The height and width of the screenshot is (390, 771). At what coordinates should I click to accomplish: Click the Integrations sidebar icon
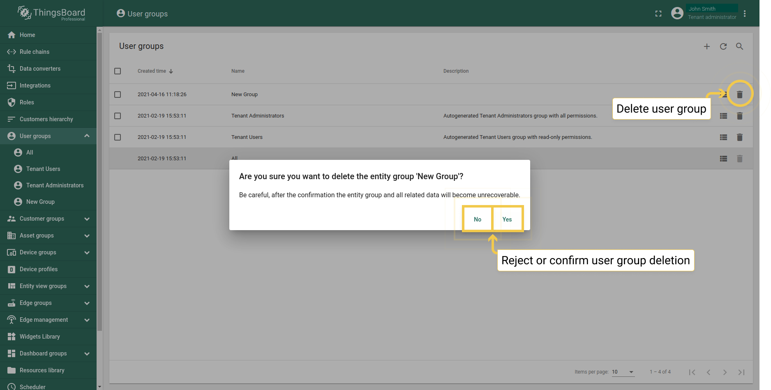pyautogui.click(x=12, y=85)
